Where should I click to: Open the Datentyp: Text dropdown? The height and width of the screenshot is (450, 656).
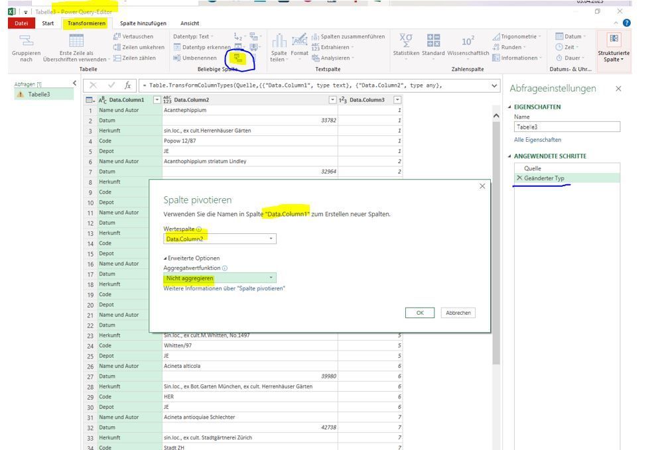(193, 36)
